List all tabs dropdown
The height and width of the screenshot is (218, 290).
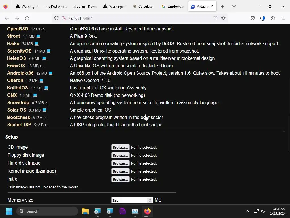(x=234, y=6)
